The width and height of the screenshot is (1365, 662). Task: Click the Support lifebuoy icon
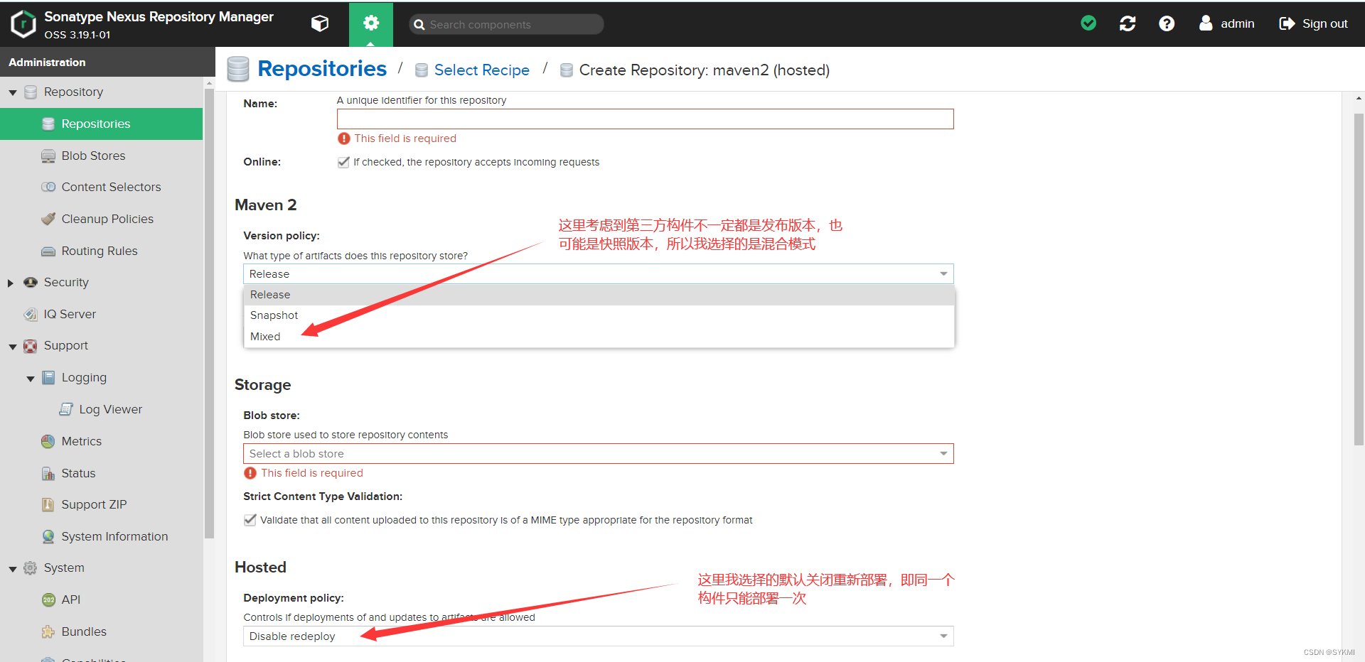point(31,346)
